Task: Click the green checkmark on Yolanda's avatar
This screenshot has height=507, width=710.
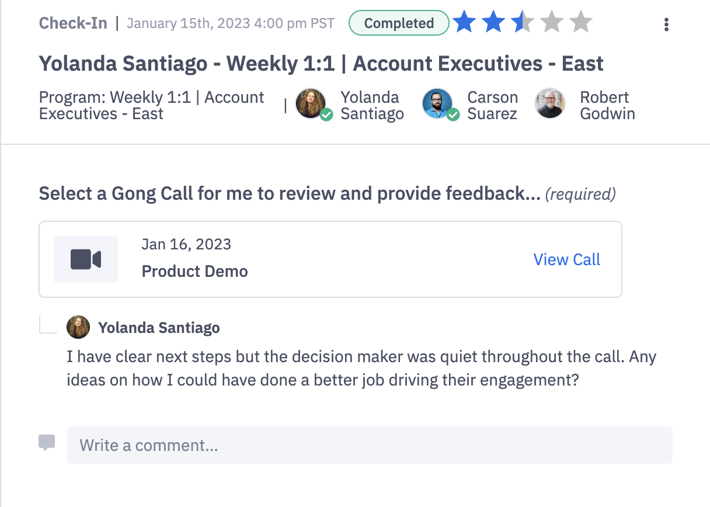Action: (326, 116)
